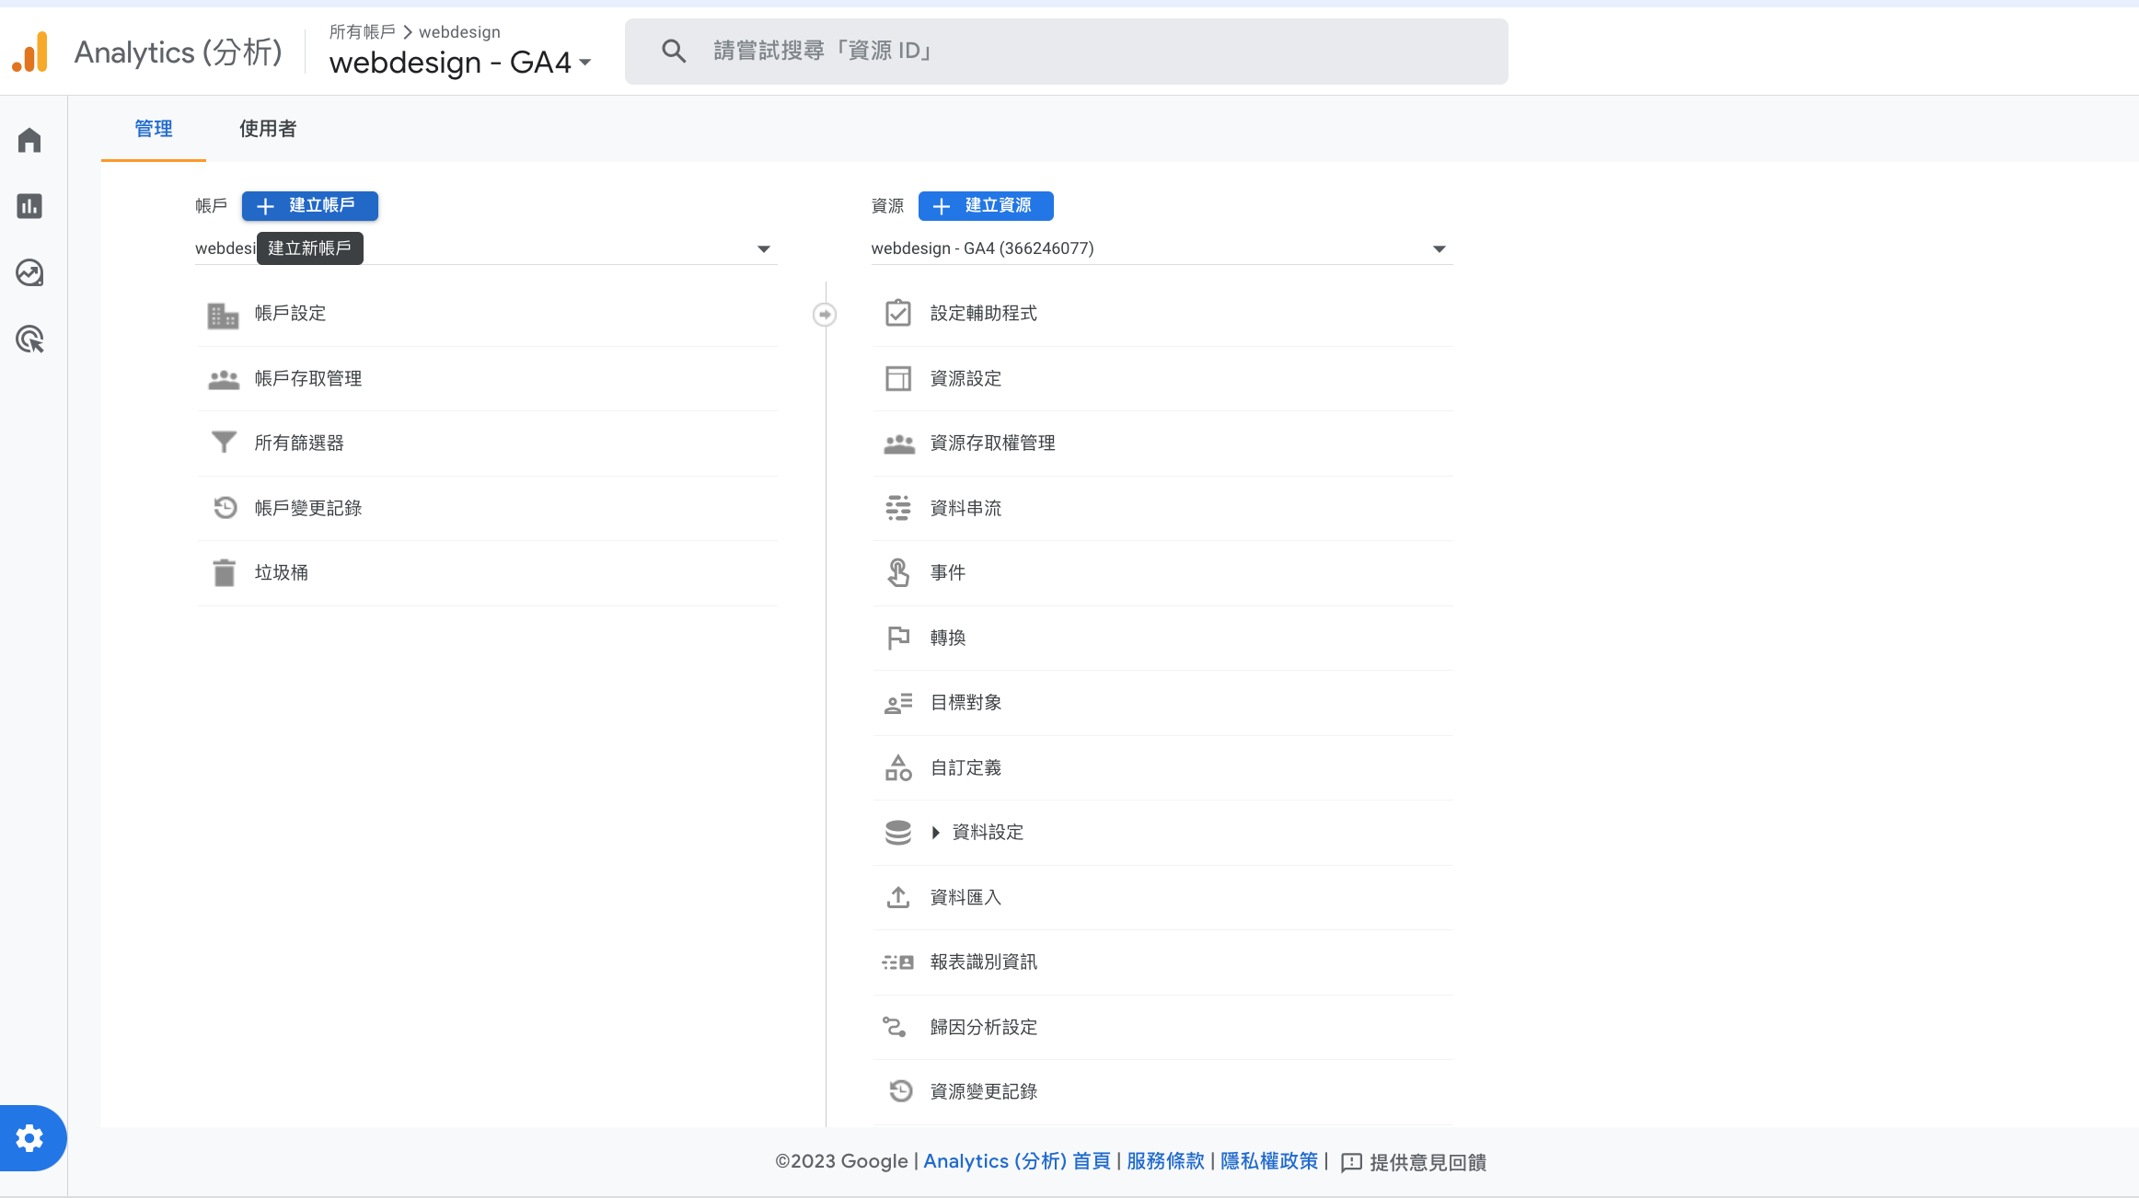Click the blue Admin gear icon
This screenshot has width=2139, height=1198.
pyautogui.click(x=29, y=1138)
